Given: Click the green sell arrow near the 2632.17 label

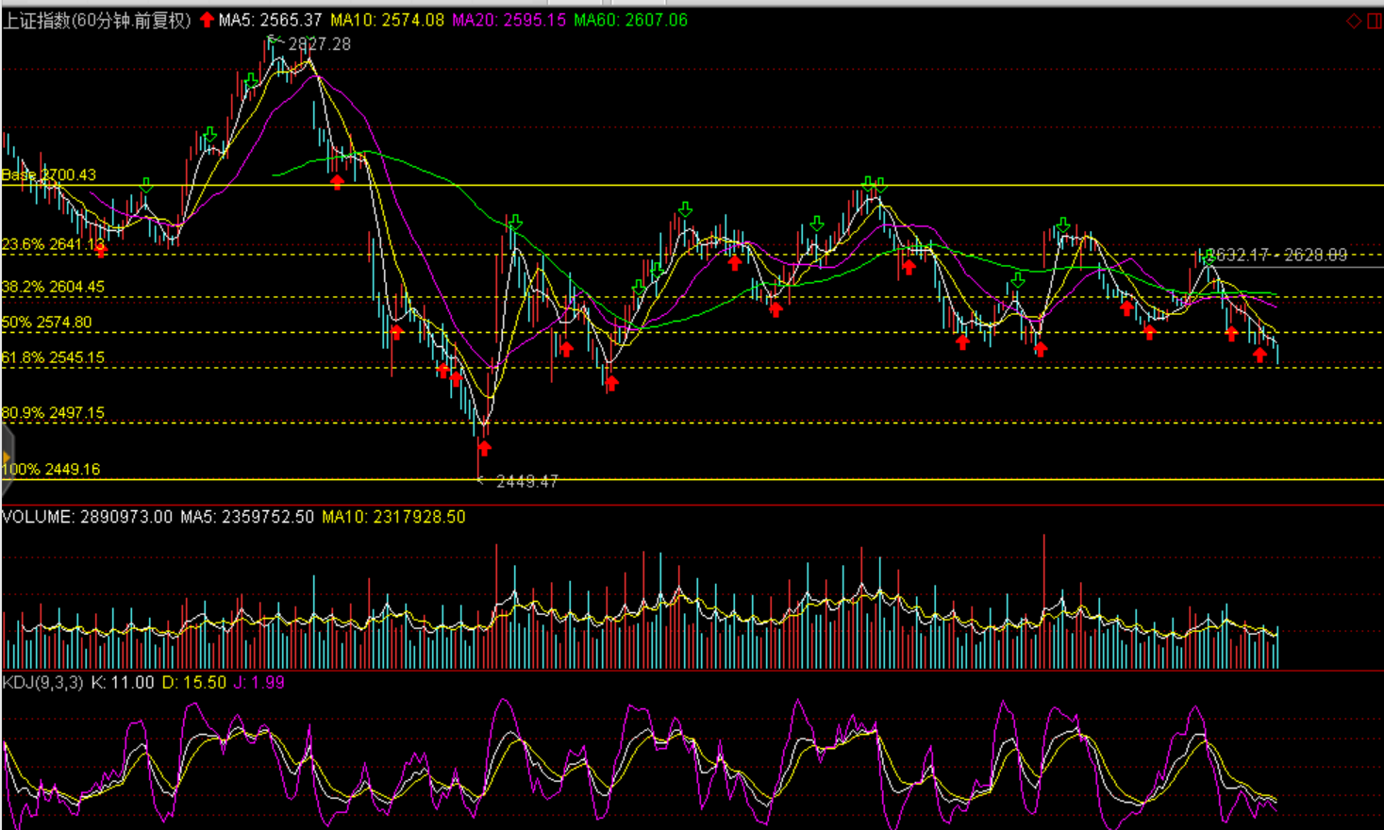Looking at the screenshot, I should pyautogui.click(x=1209, y=256).
